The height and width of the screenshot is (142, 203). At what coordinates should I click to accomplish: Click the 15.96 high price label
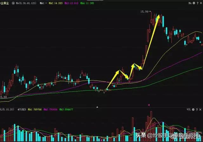144,12
